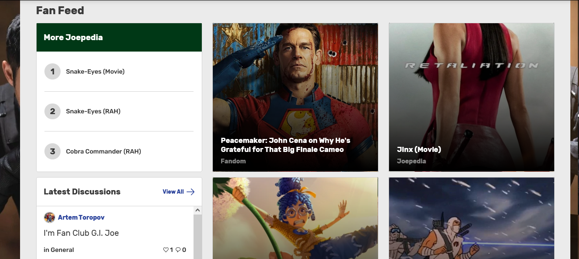The image size is (579, 259).
Task: Click the number 2 rank badge
Action: [52, 111]
